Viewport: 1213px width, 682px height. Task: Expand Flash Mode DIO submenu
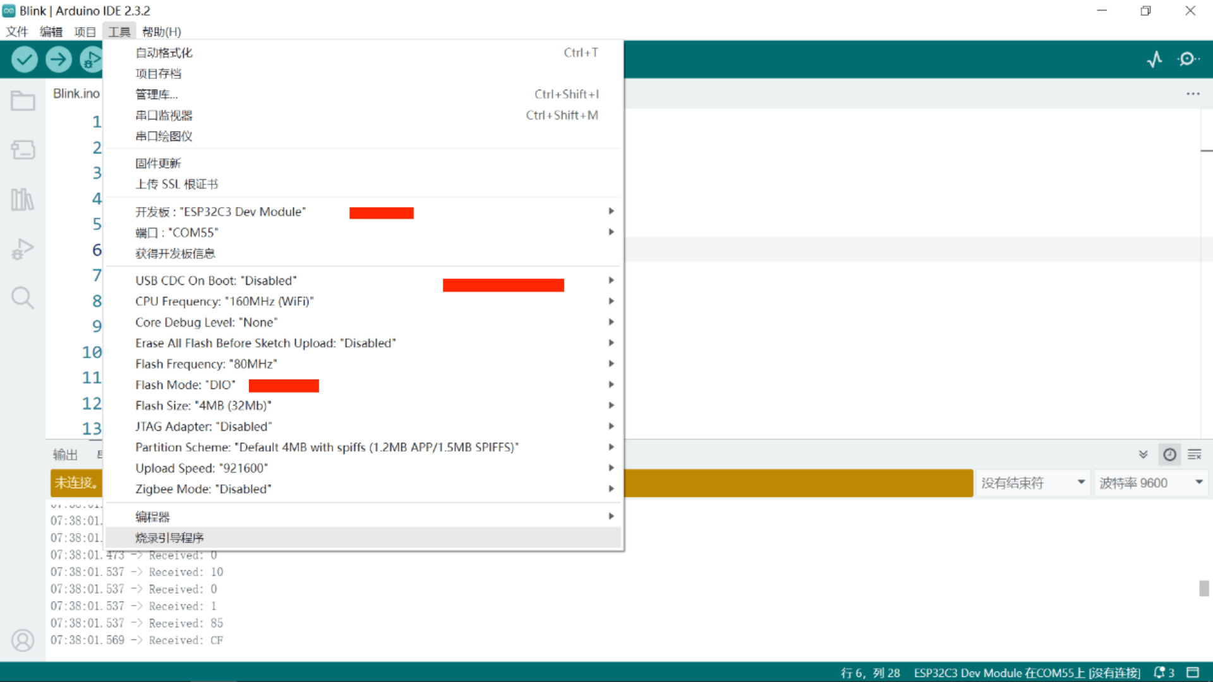tap(364, 385)
